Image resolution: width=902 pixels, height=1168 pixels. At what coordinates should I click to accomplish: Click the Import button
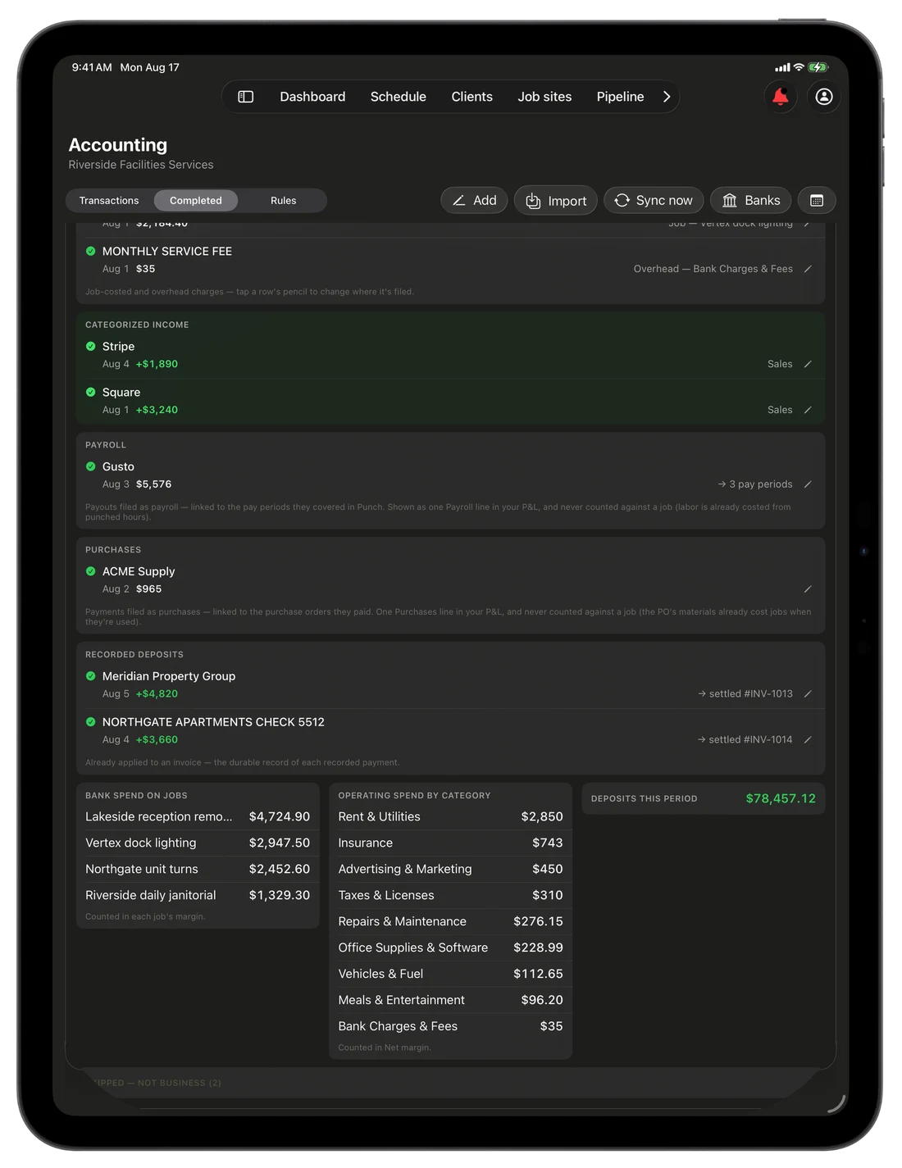click(x=556, y=201)
